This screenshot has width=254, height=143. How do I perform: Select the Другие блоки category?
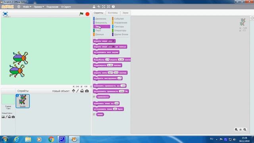coord(121,35)
